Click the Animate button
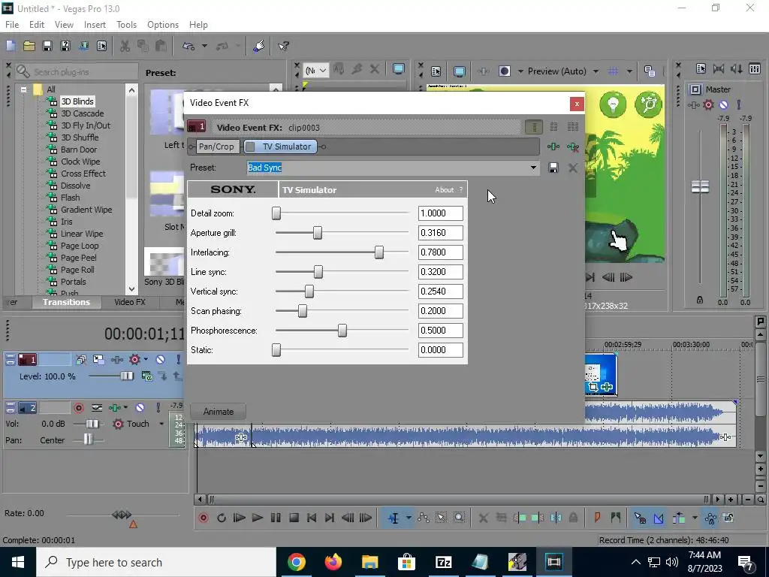The image size is (769, 577). [x=219, y=412]
